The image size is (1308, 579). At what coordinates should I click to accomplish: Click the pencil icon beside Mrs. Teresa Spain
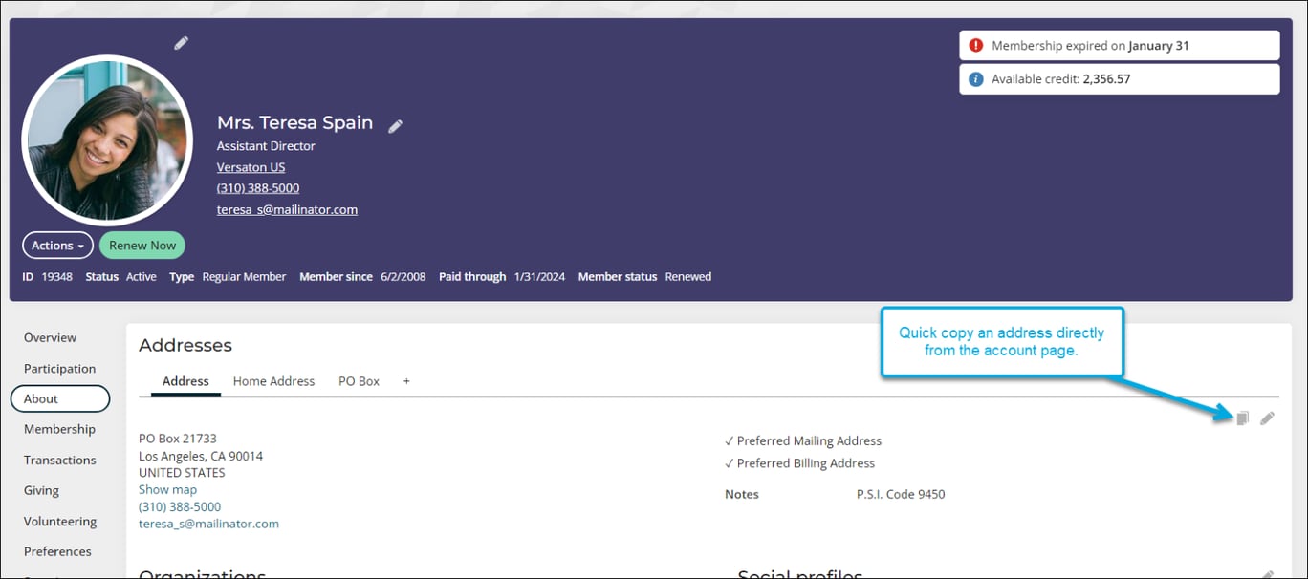(395, 124)
